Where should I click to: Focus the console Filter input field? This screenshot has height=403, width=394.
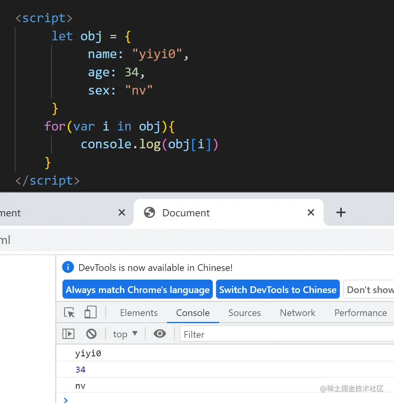tap(286, 334)
